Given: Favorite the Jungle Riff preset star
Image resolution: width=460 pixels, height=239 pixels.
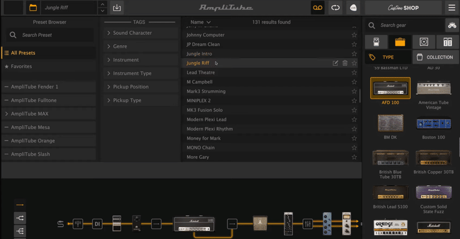Looking at the screenshot, I should [354, 63].
